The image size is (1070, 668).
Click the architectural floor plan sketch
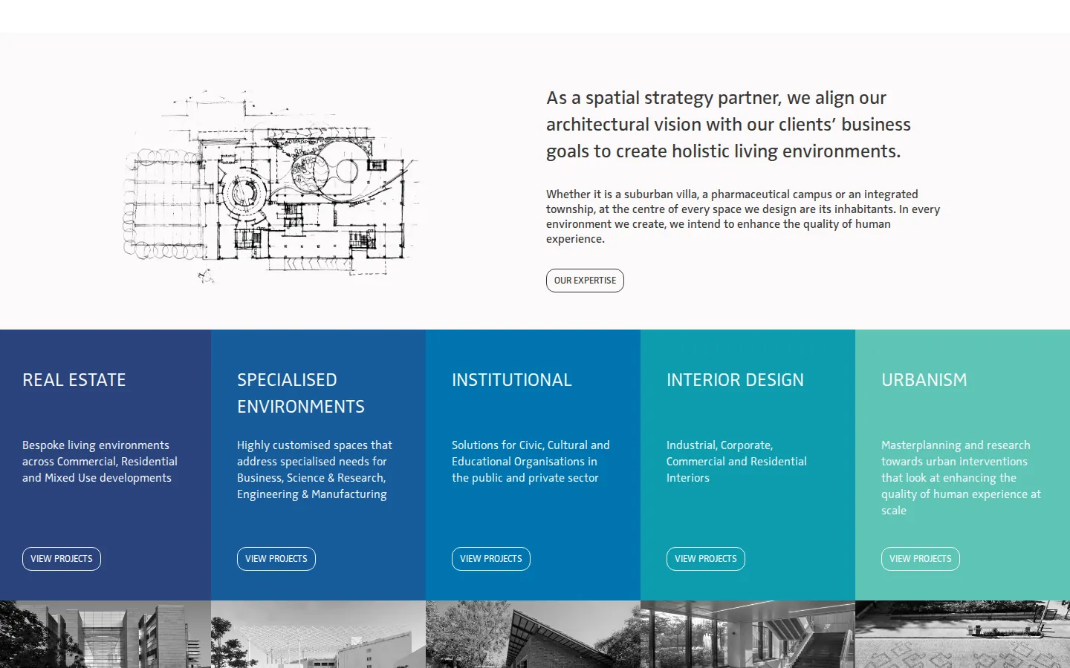[x=271, y=186]
